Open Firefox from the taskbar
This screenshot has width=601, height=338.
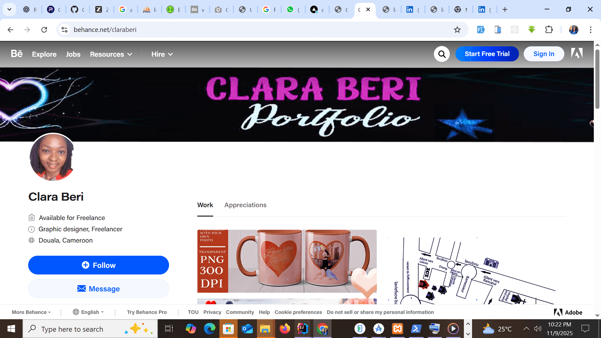tap(285, 329)
